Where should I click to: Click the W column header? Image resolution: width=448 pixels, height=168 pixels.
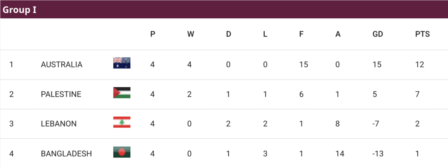[x=191, y=34]
